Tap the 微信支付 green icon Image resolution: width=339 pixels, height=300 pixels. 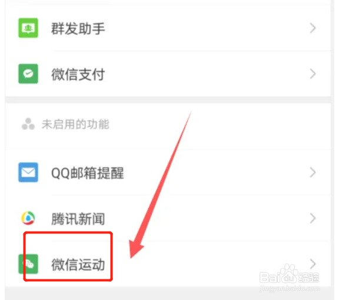(28, 74)
